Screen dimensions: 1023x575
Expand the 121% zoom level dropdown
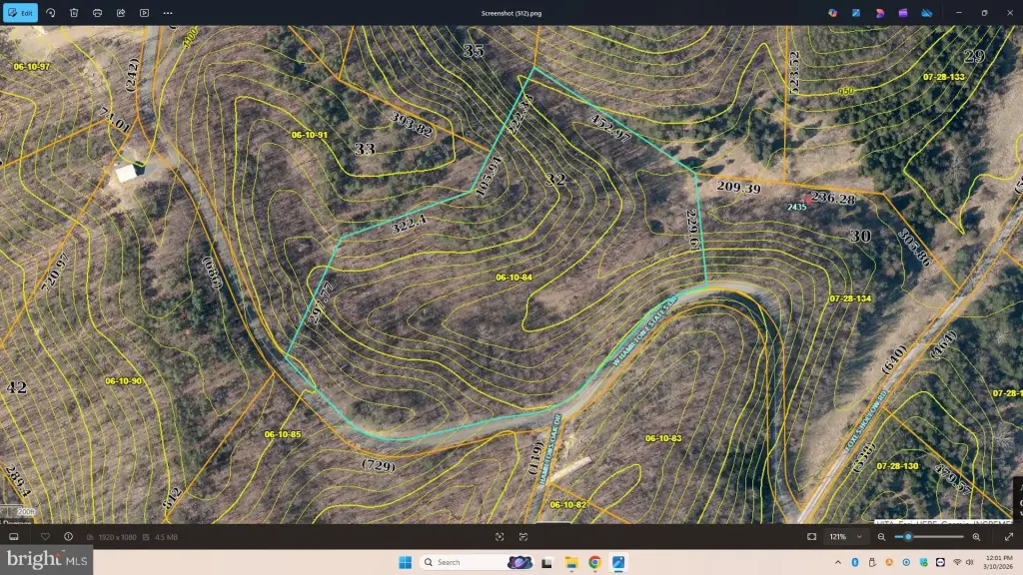coord(859,537)
